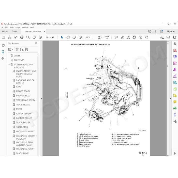The image size is (178, 178).
Task: Open bookmarks options dropdown
Action: coord(11,49)
